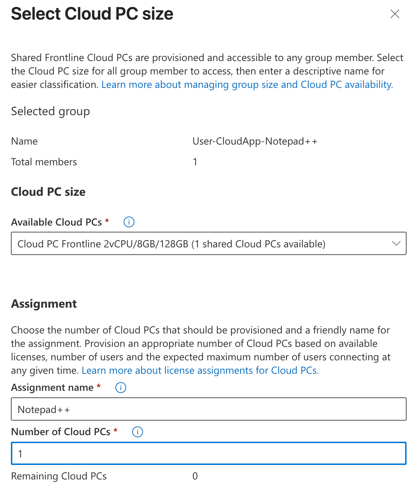Click info icon beside Available Cloud PCs

(x=129, y=222)
